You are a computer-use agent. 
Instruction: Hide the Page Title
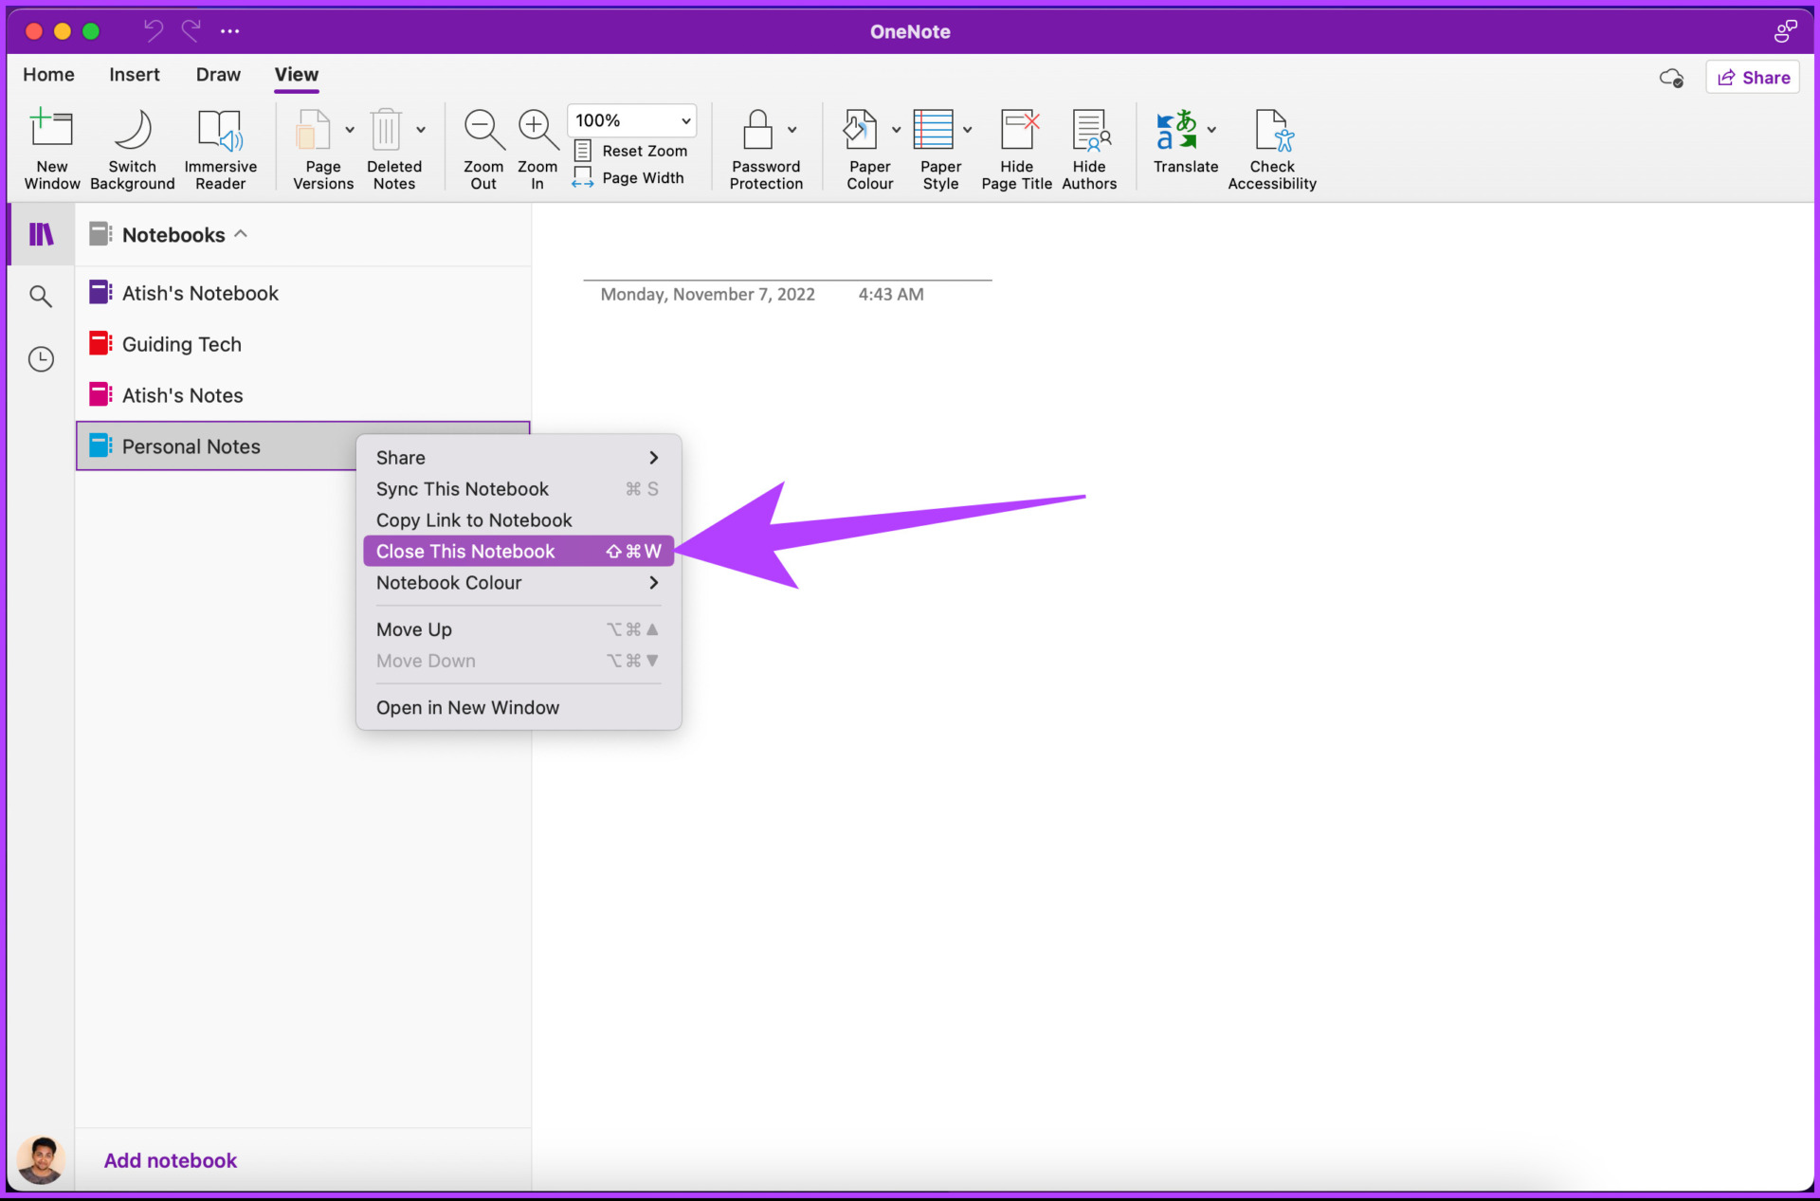click(x=1016, y=147)
